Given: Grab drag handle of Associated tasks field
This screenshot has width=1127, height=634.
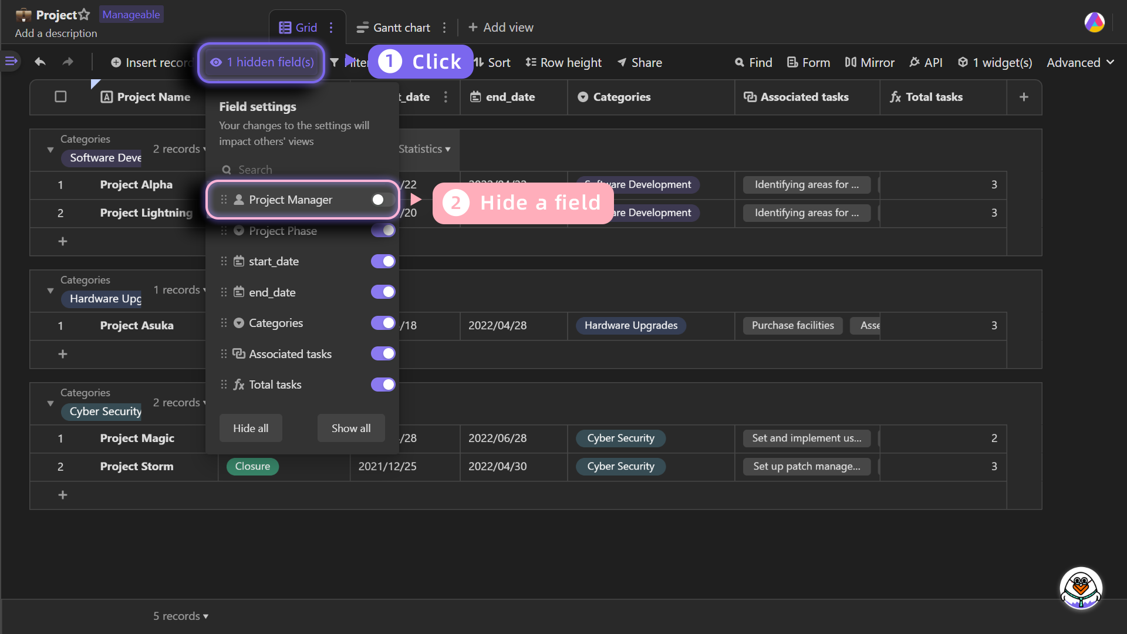Looking at the screenshot, I should [224, 353].
